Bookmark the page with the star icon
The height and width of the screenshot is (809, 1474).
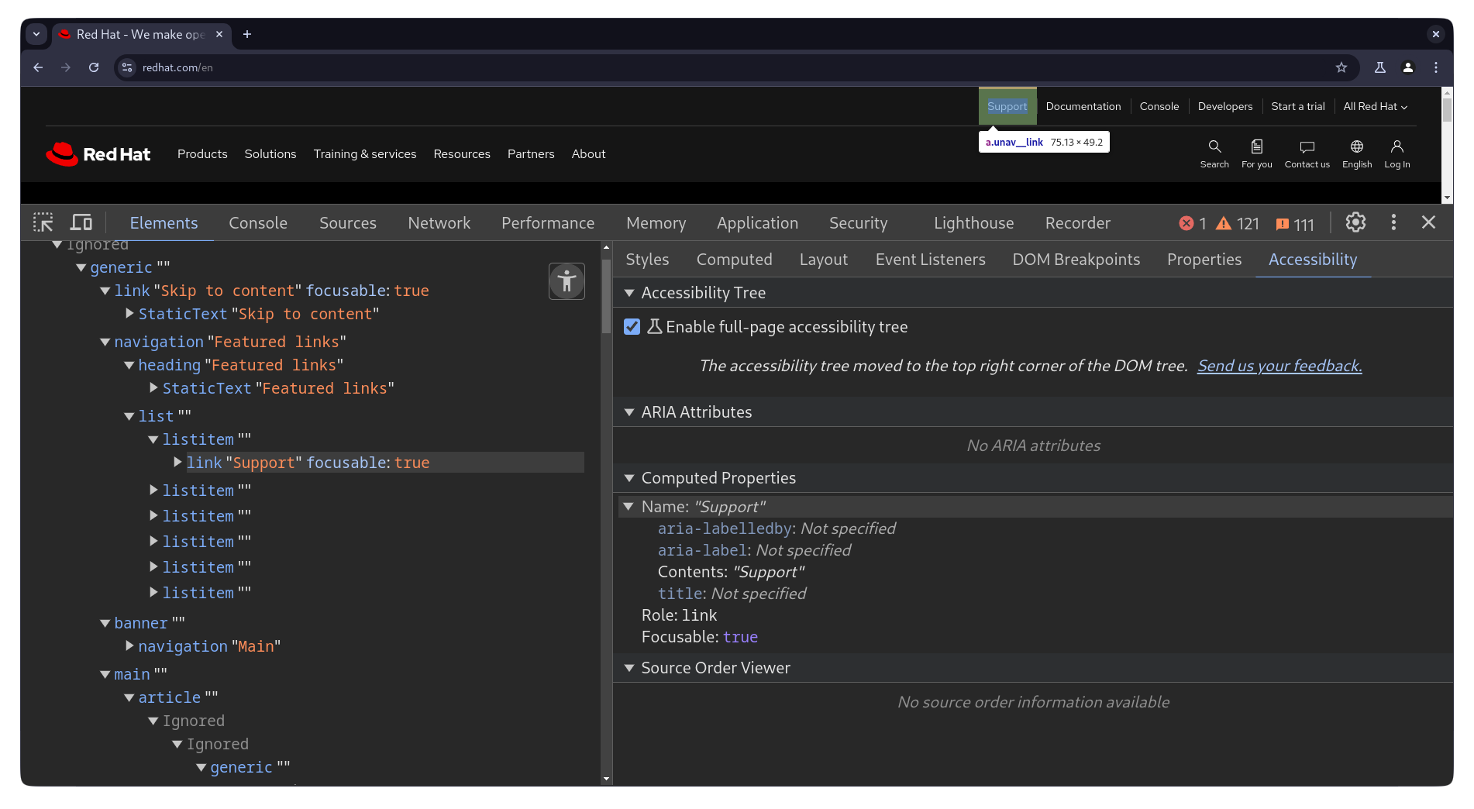tap(1341, 67)
